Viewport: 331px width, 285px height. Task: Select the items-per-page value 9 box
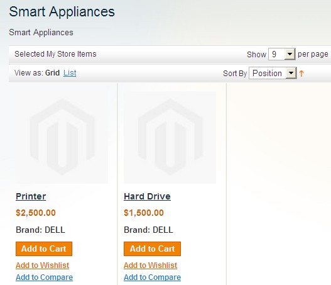[282, 54]
